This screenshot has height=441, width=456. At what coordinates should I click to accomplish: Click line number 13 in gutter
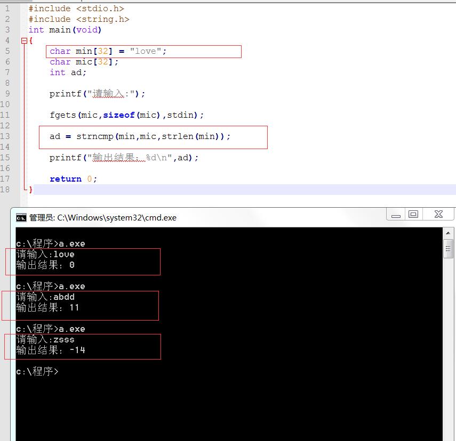pos(5,136)
